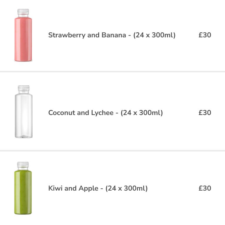Select the (24 x 300ml) text in the Coconut row
The width and height of the screenshot is (225, 225).
coord(142,113)
